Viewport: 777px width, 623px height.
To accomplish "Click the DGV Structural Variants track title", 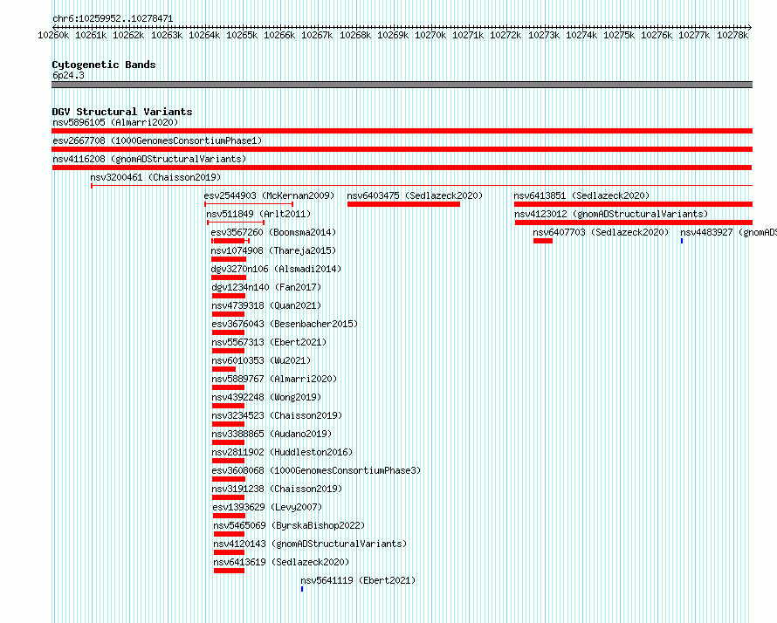I will (x=122, y=112).
